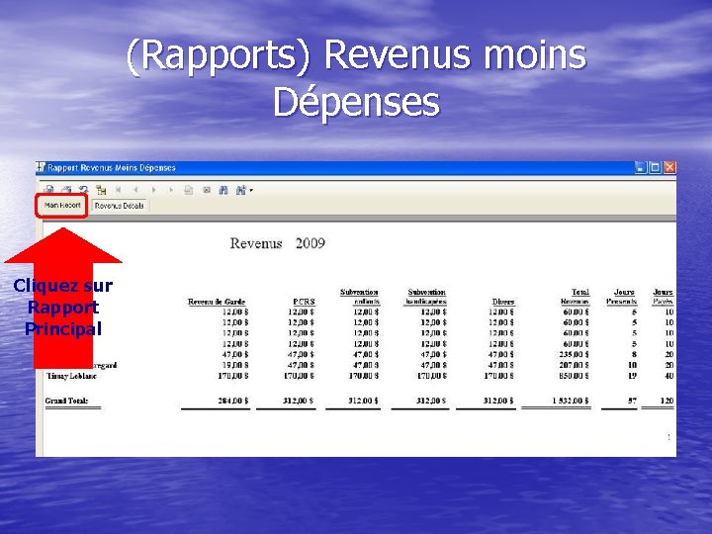Switch to the Main Report tab

point(62,206)
